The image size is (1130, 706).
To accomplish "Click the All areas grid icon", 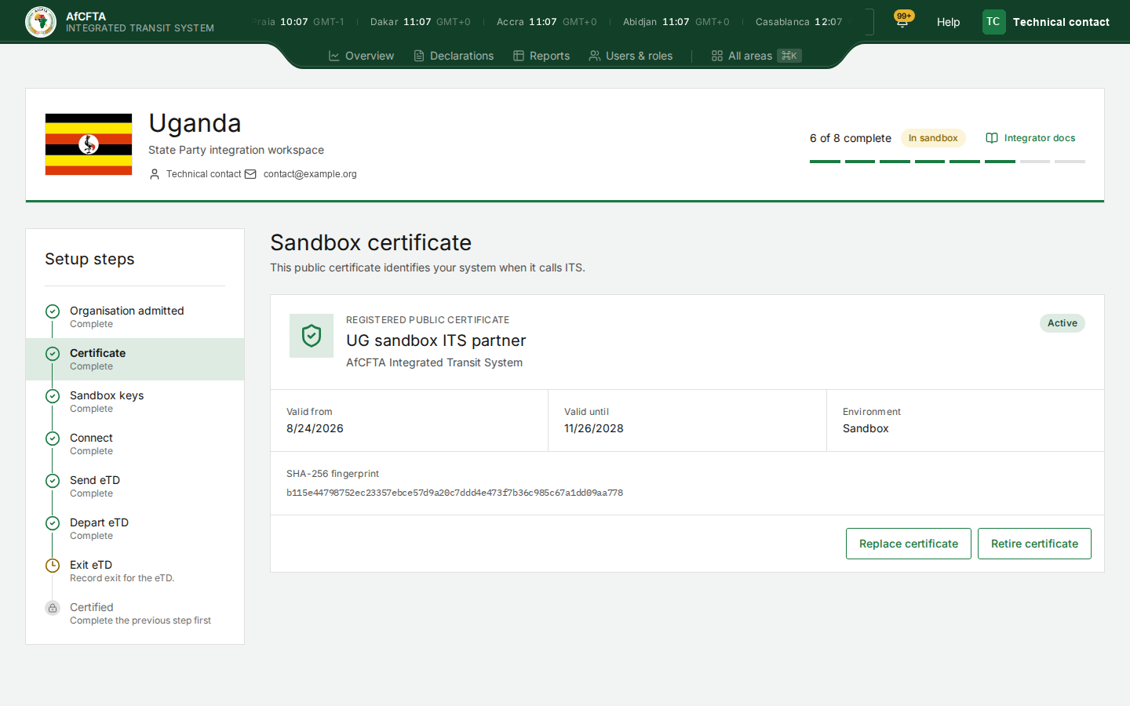I will 717,56.
